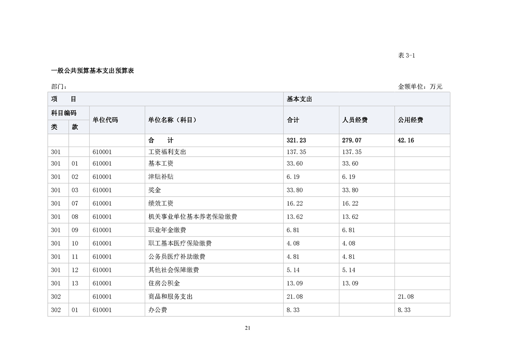This screenshot has width=511, height=361.
Task: Click the 部门： label
Action: click(59, 86)
